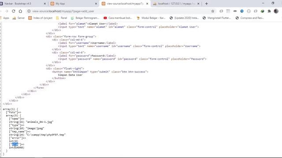
Task: Open the [Update 2020] Insta... bookmark
Action: [x=184, y=18]
